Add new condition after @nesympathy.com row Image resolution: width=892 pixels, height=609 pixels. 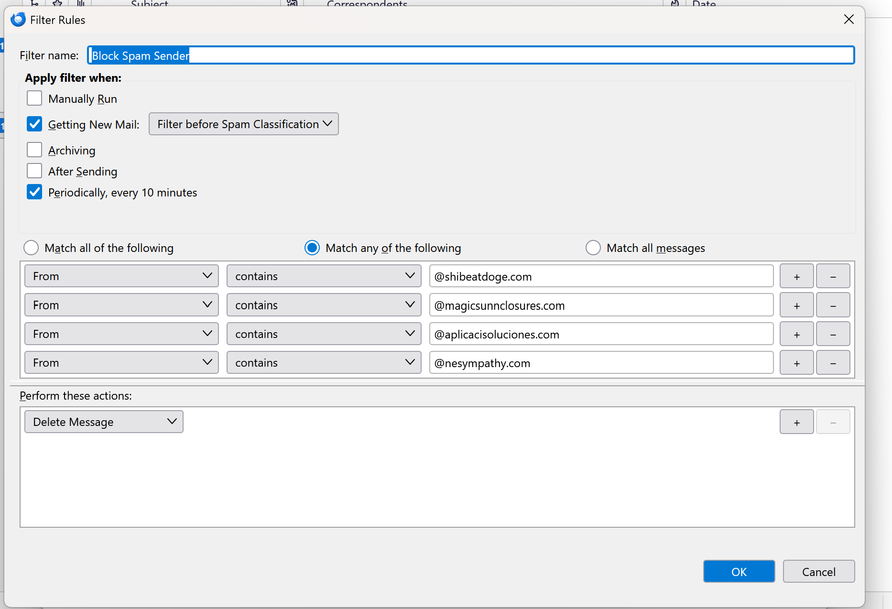pos(796,363)
